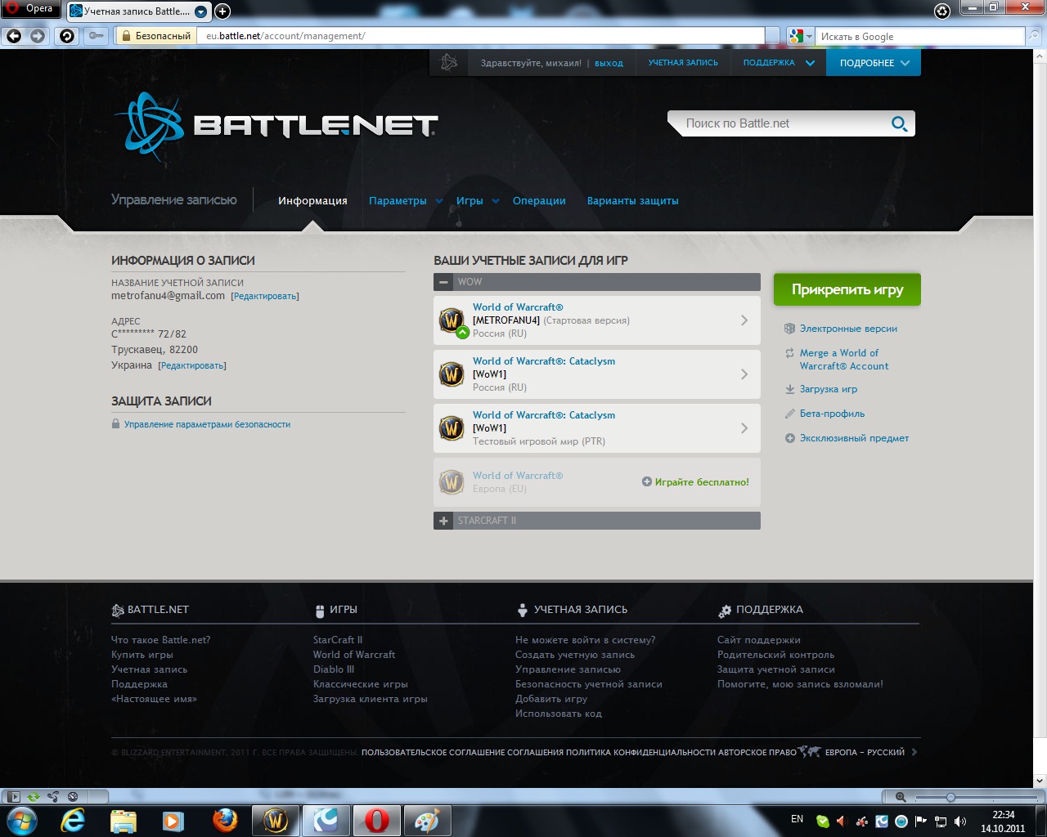This screenshot has height=837, width=1047.
Task: Open Cataclysm Россия (RU) account arrow
Action: pos(744,374)
